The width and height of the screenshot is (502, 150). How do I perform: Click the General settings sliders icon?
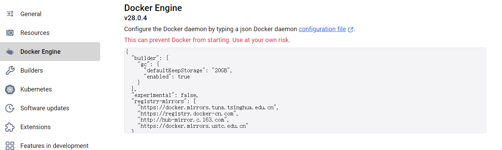10,14
